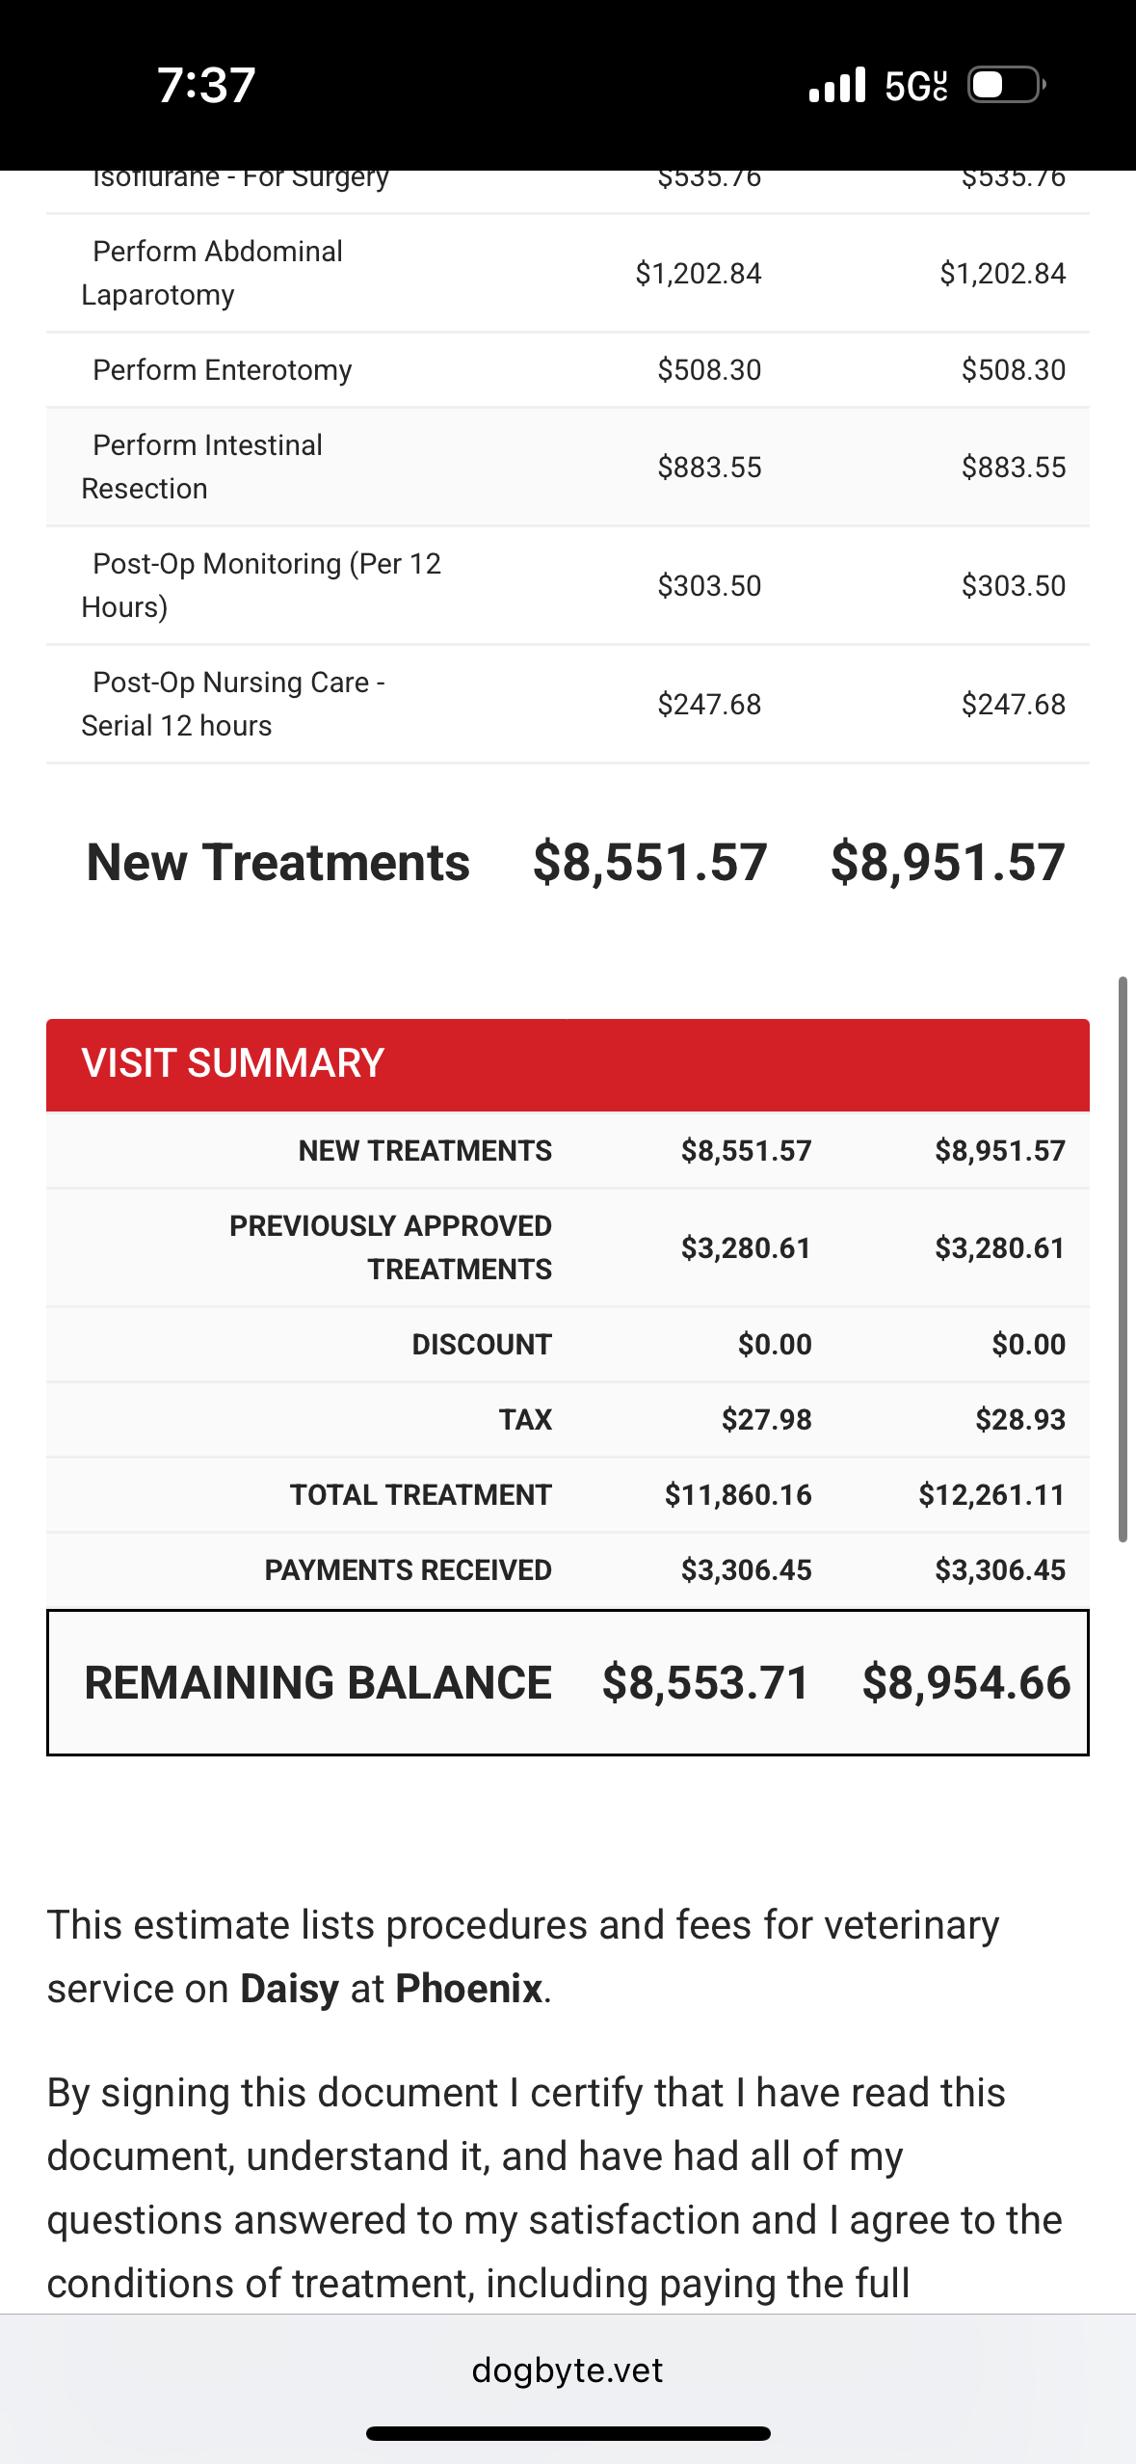
Task: Click the REMAINING BALANCE box
Action: 568,1682
